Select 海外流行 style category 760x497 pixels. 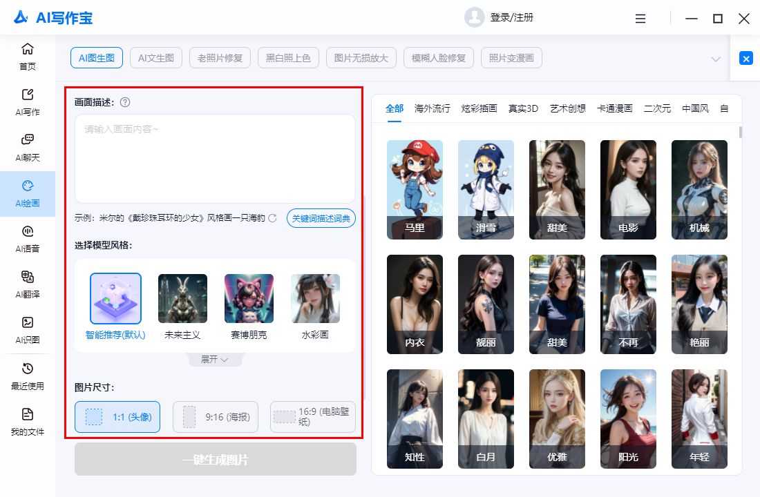(433, 108)
